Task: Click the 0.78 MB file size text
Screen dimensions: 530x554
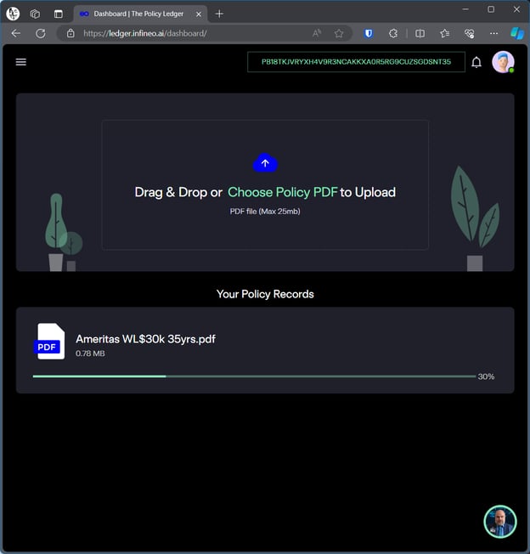Action: [x=90, y=353]
